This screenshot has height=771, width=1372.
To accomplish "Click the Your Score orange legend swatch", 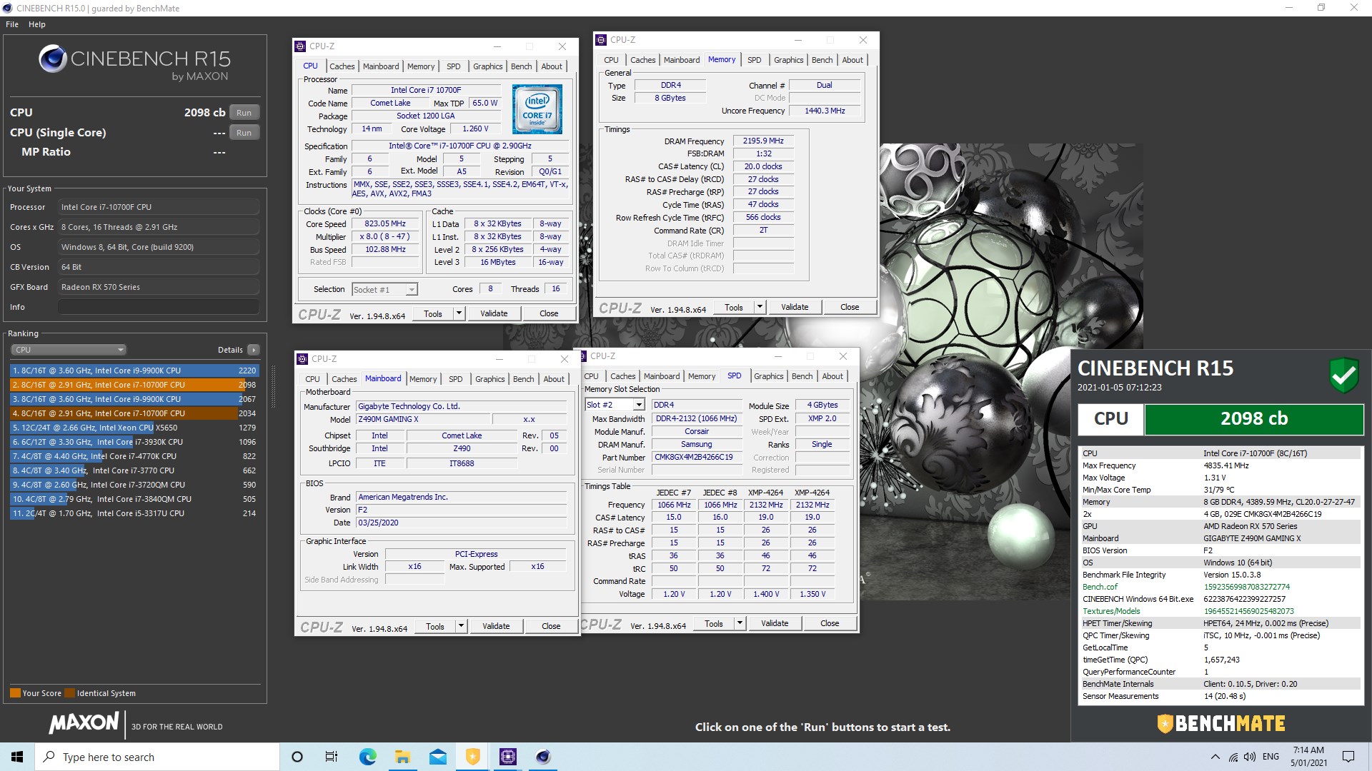I will click(15, 693).
